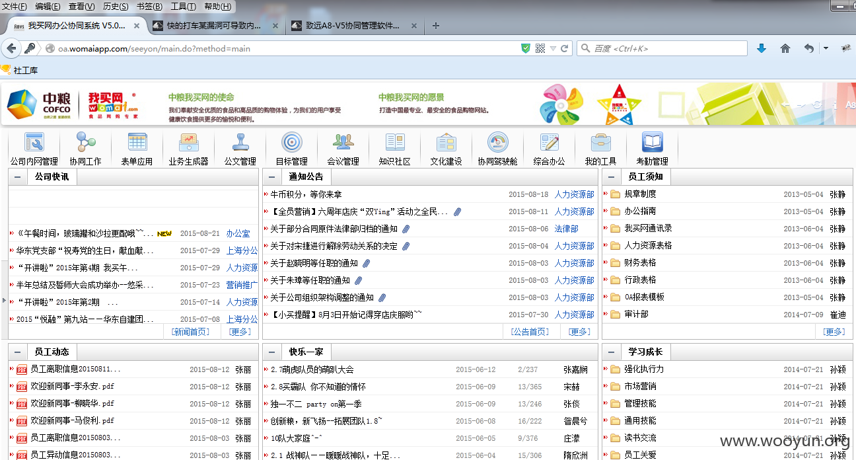Viewport: 856px width, 460px height.
Task: Open 公司内网管理 module icon
Action: click(34, 143)
